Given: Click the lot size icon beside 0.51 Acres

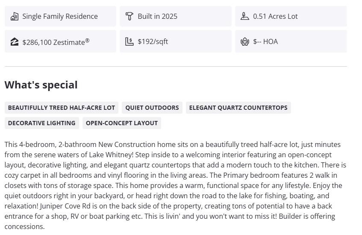Looking at the screenshot, I should click(244, 16).
